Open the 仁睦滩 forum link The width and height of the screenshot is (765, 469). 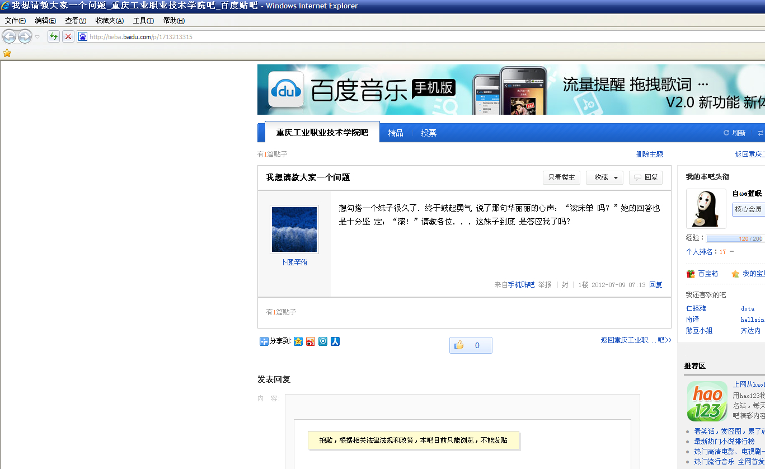coord(696,308)
